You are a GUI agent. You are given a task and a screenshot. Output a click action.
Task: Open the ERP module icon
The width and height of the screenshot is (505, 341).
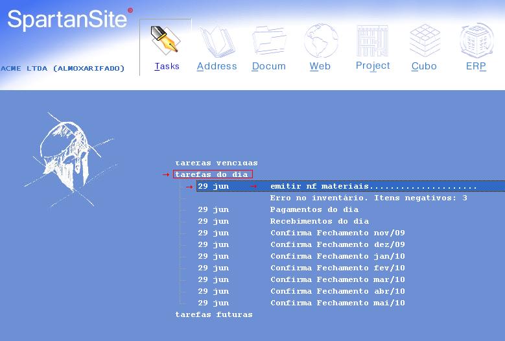(476, 40)
